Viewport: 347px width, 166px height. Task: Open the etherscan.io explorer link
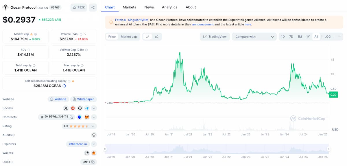[78, 144]
